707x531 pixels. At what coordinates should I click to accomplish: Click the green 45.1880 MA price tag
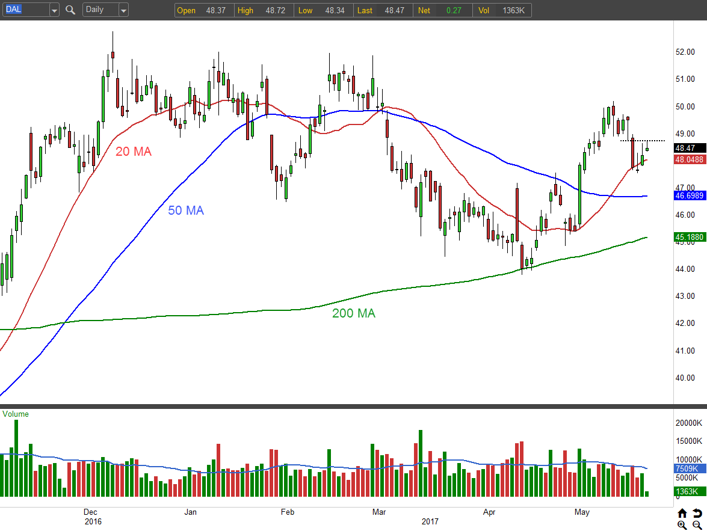(x=690, y=237)
